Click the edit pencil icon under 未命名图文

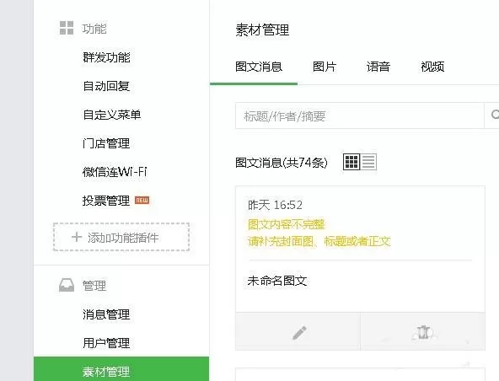[x=299, y=333]
